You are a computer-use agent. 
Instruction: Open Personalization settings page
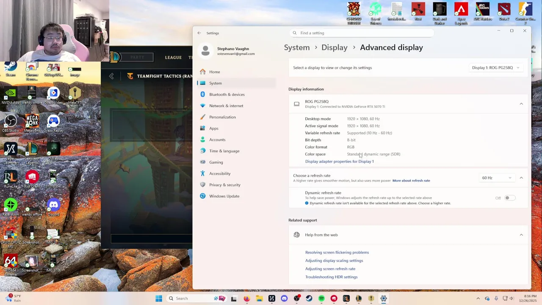236,117
